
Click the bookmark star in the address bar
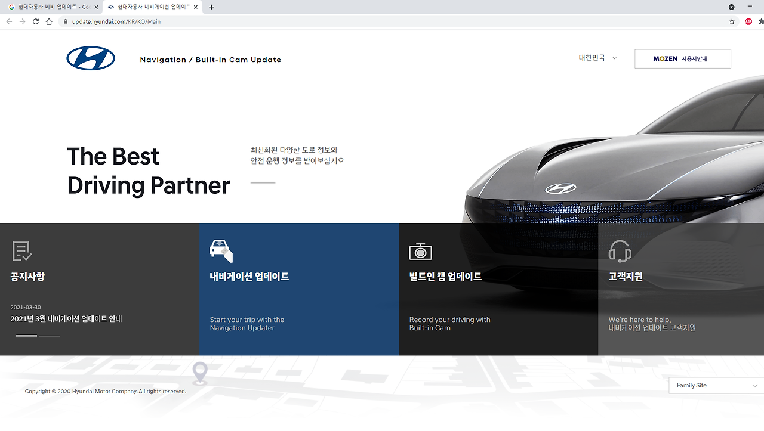(x=732, y=21)
